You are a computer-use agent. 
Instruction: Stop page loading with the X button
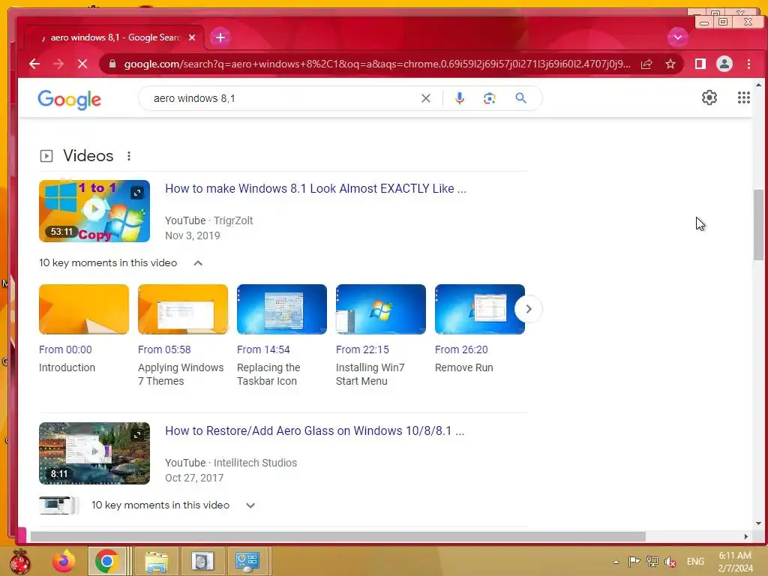(82, 64)
